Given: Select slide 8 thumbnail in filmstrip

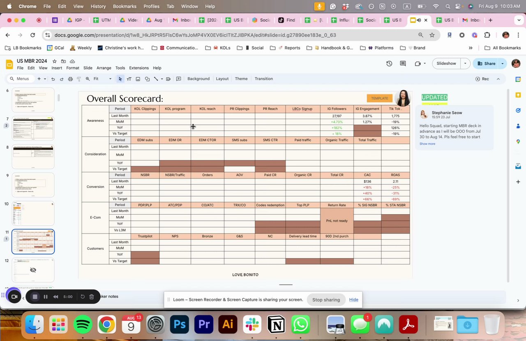Looking at the screenshot, I should pyautogui.click(x=33, y=156).
